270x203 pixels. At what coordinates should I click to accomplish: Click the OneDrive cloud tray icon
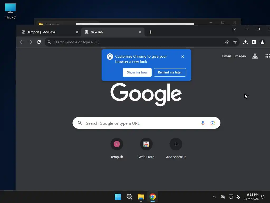223,197
